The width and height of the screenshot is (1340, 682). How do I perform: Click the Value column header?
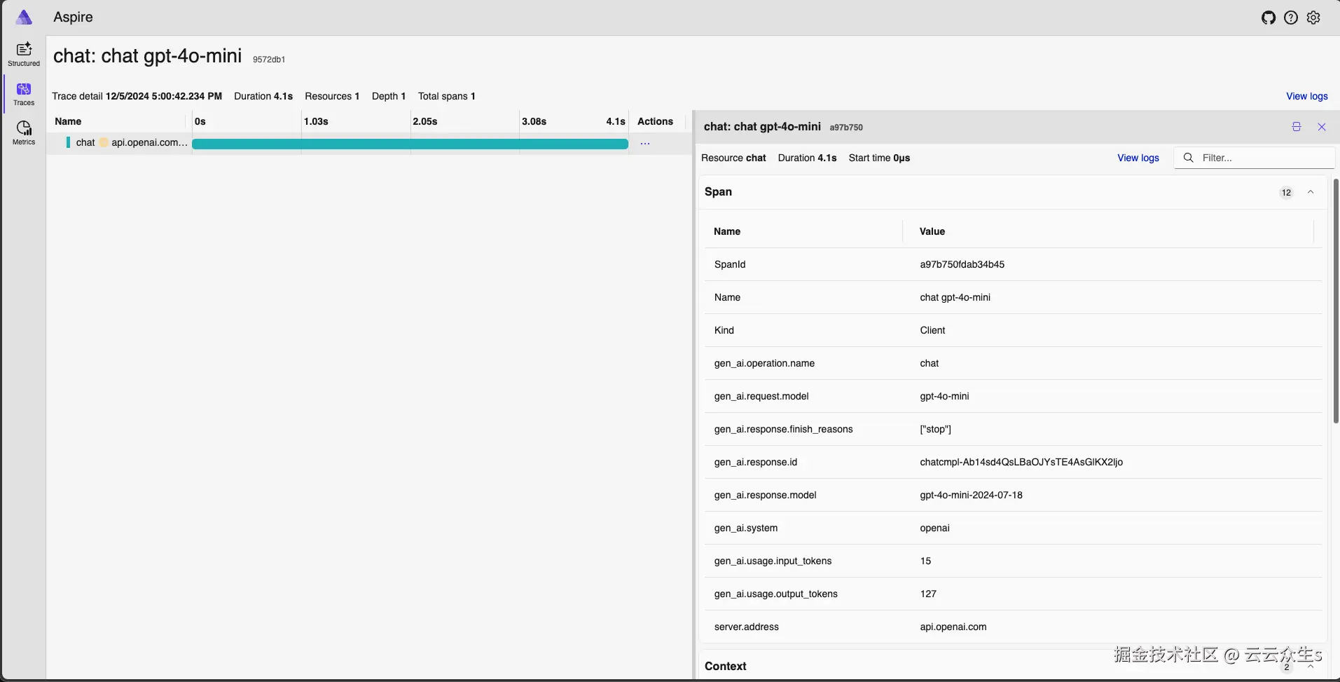click(932, 231)
